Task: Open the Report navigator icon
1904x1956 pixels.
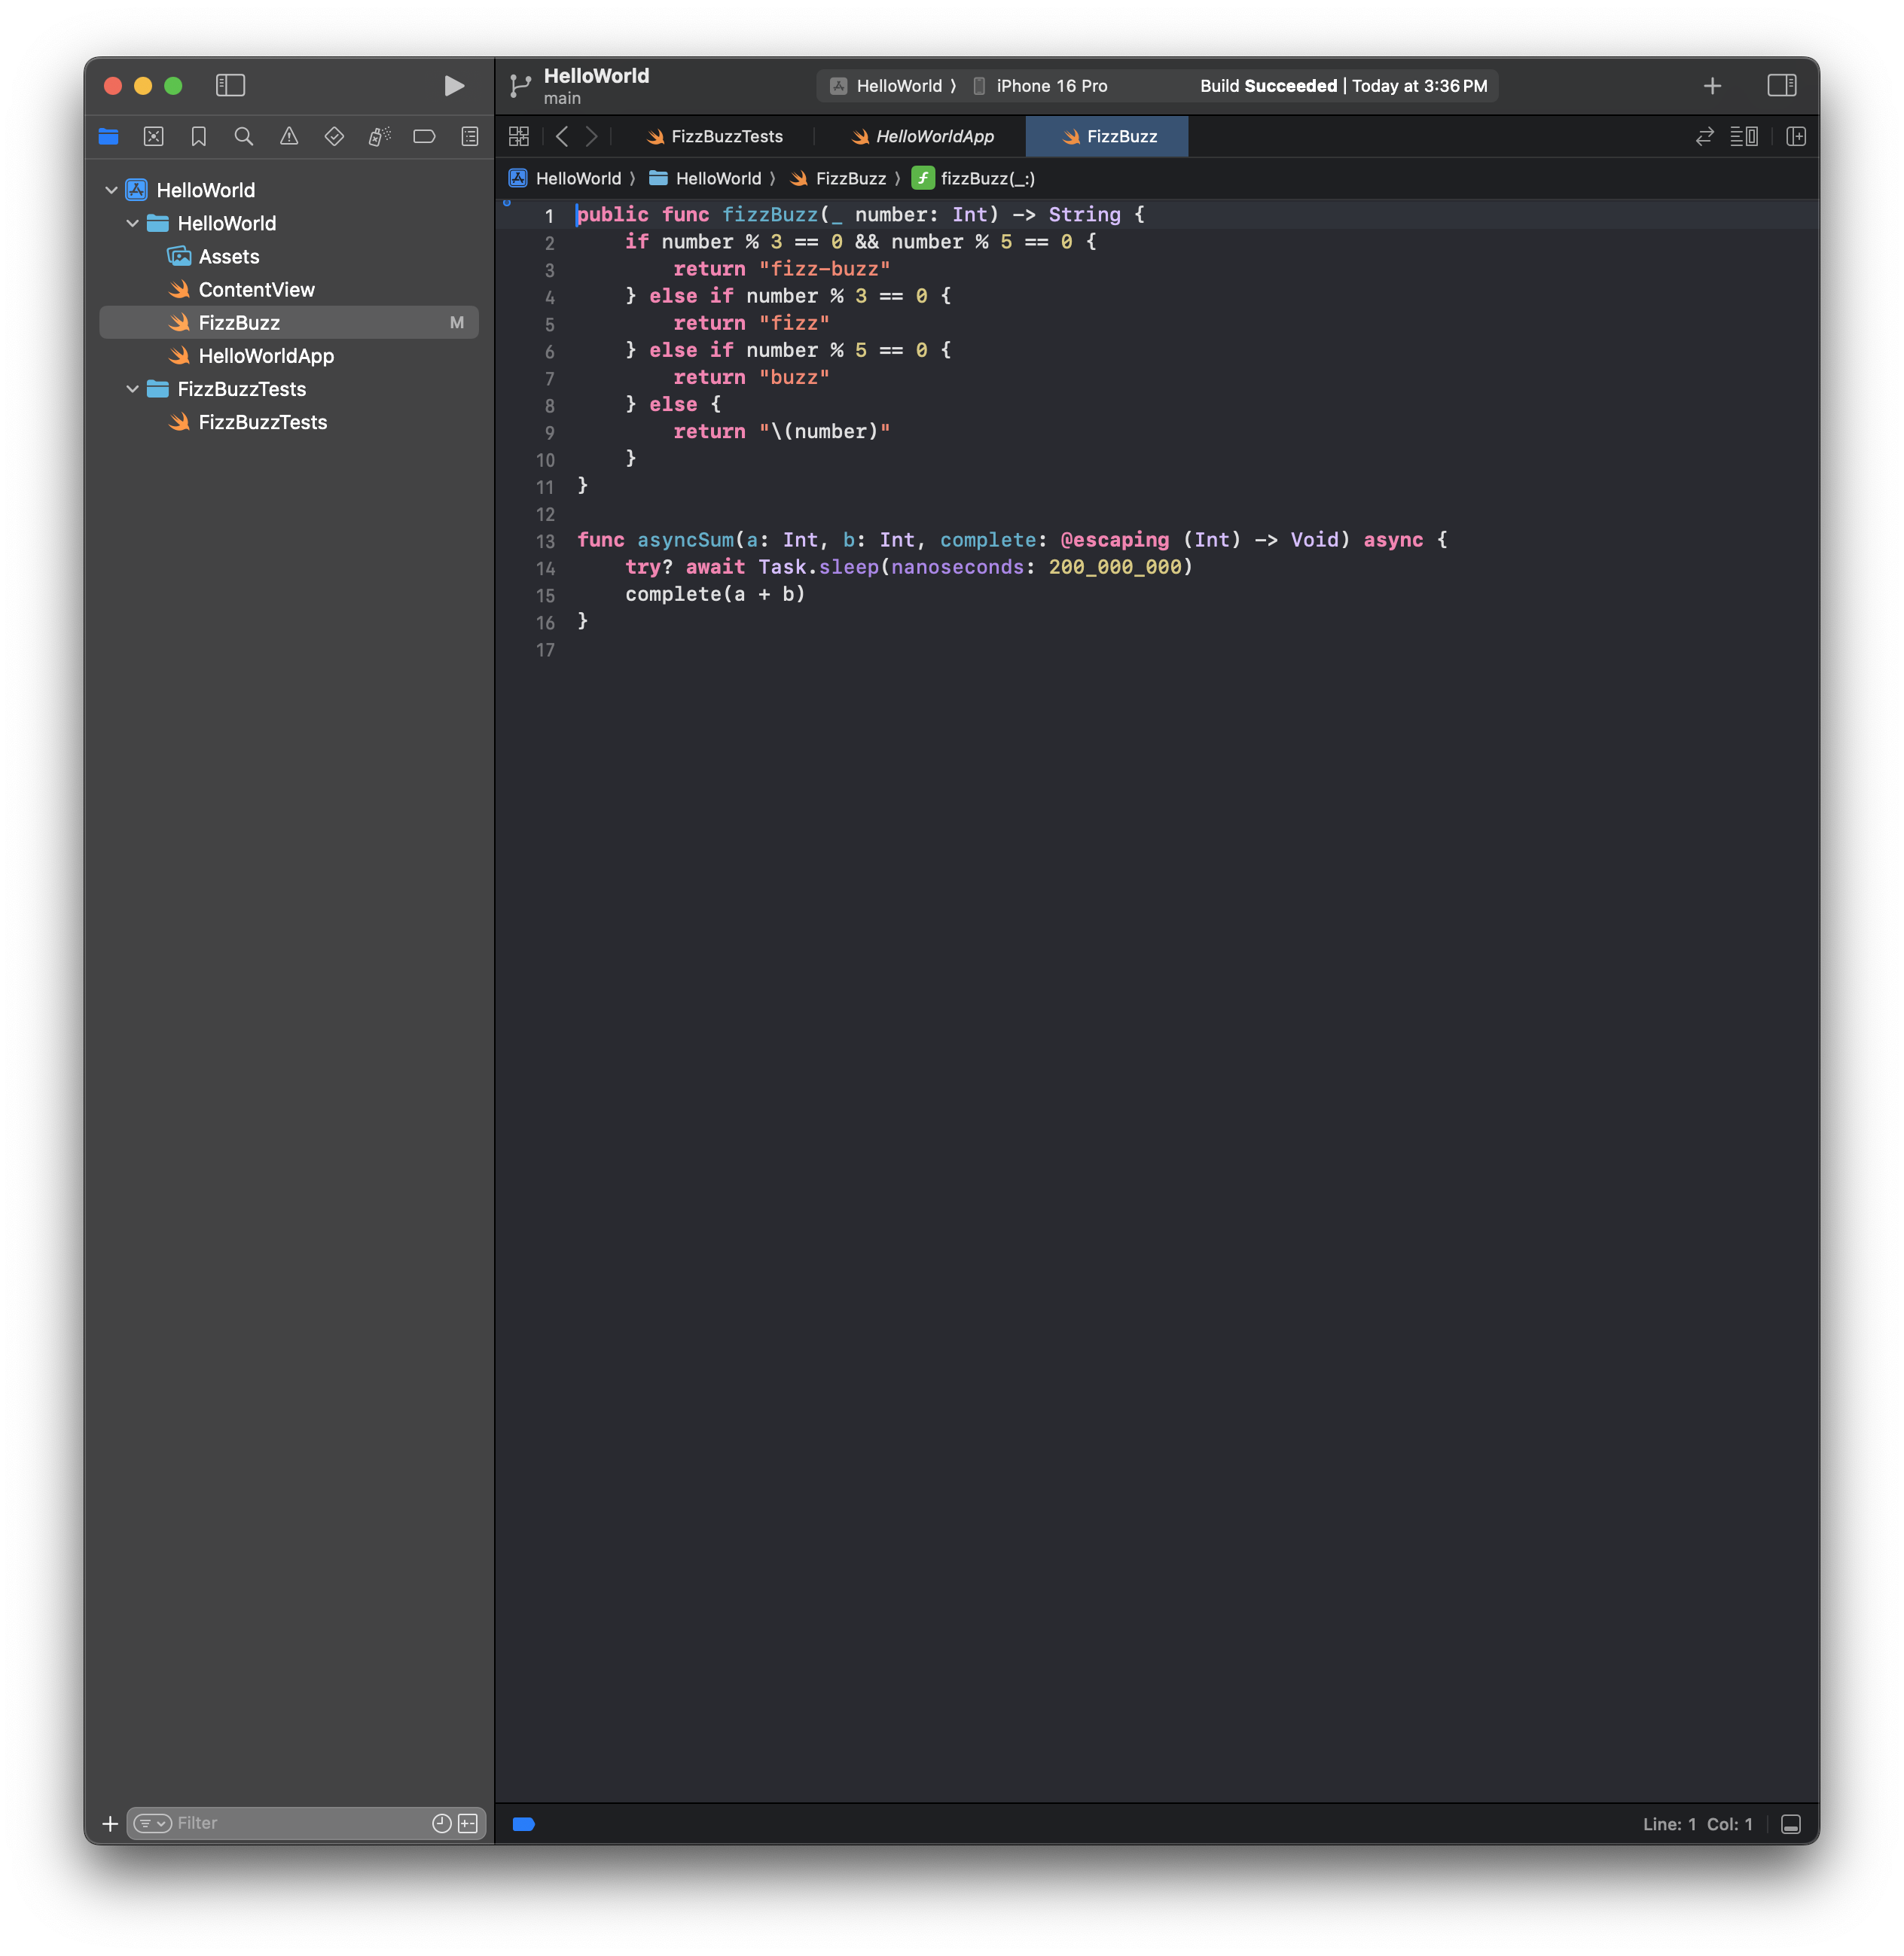Action: point(469,137)
